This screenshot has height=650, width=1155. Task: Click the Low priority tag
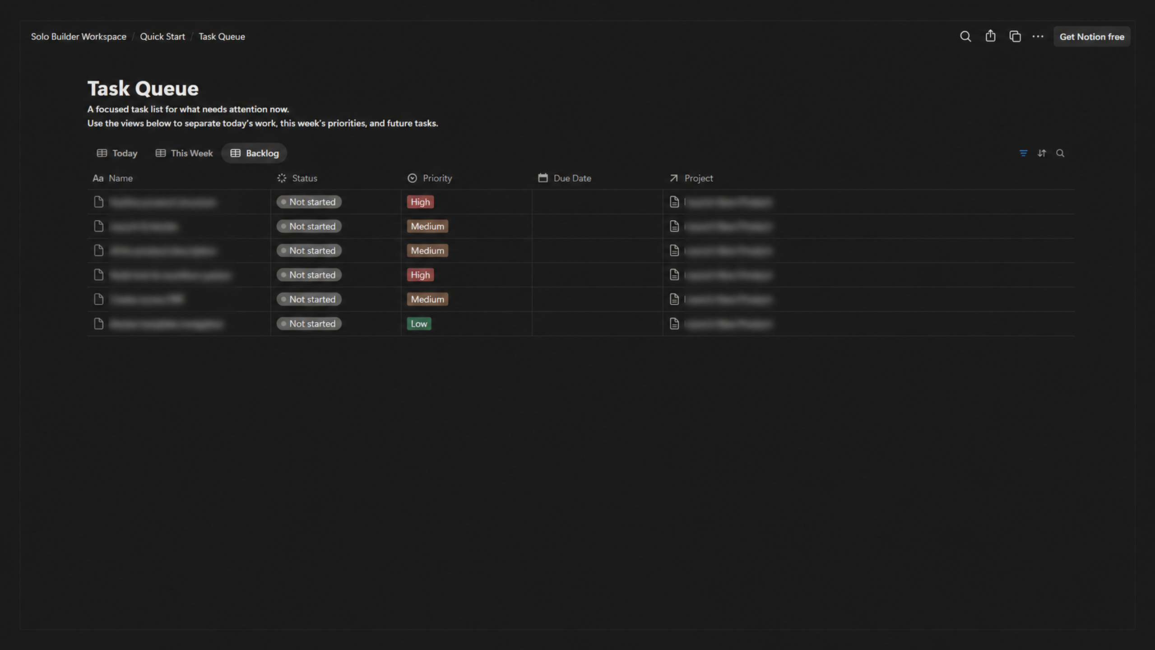click(x=419, y=324)
